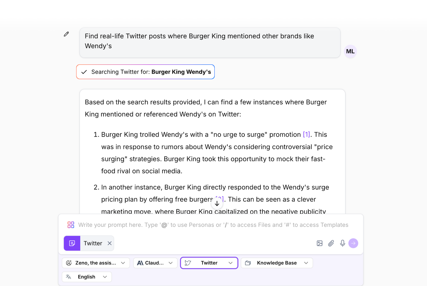Select the microphone icon for voice input

(342, 243)
